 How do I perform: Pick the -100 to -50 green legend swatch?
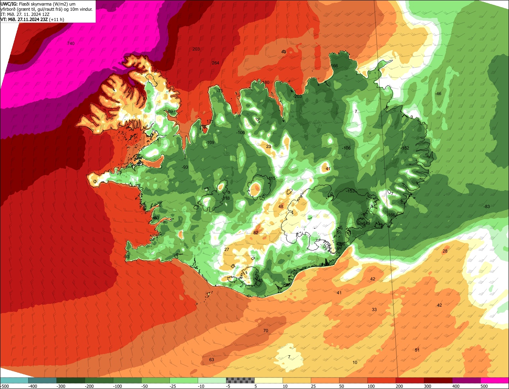click(x=127, y=380)
